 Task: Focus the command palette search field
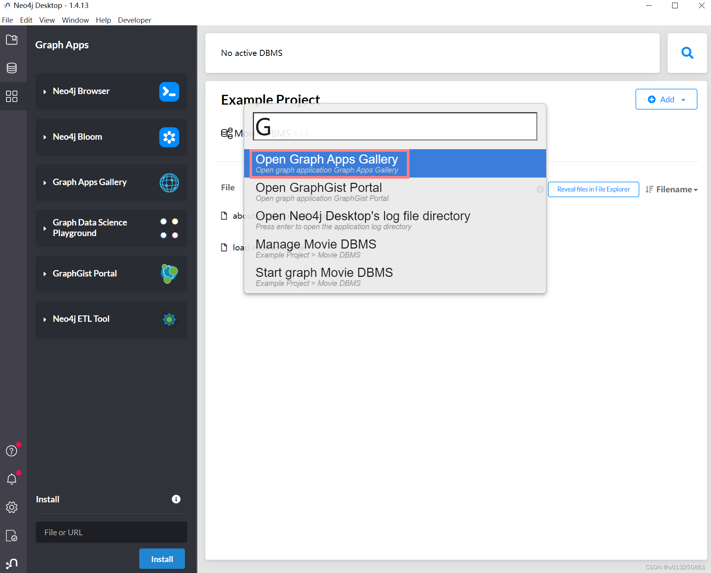pyautogui.click(x=395, y=126)
